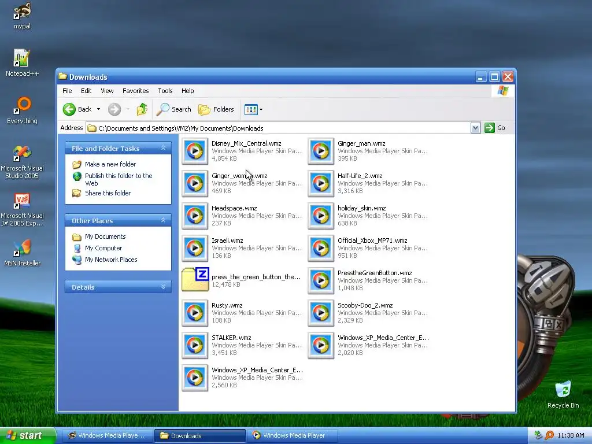The width and height of the screenshot is (592, 444).
Task: Open the Edit menu
Action: coord(86,91)
